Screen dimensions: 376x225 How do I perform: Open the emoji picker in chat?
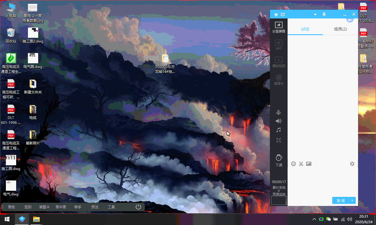point(293,164)
